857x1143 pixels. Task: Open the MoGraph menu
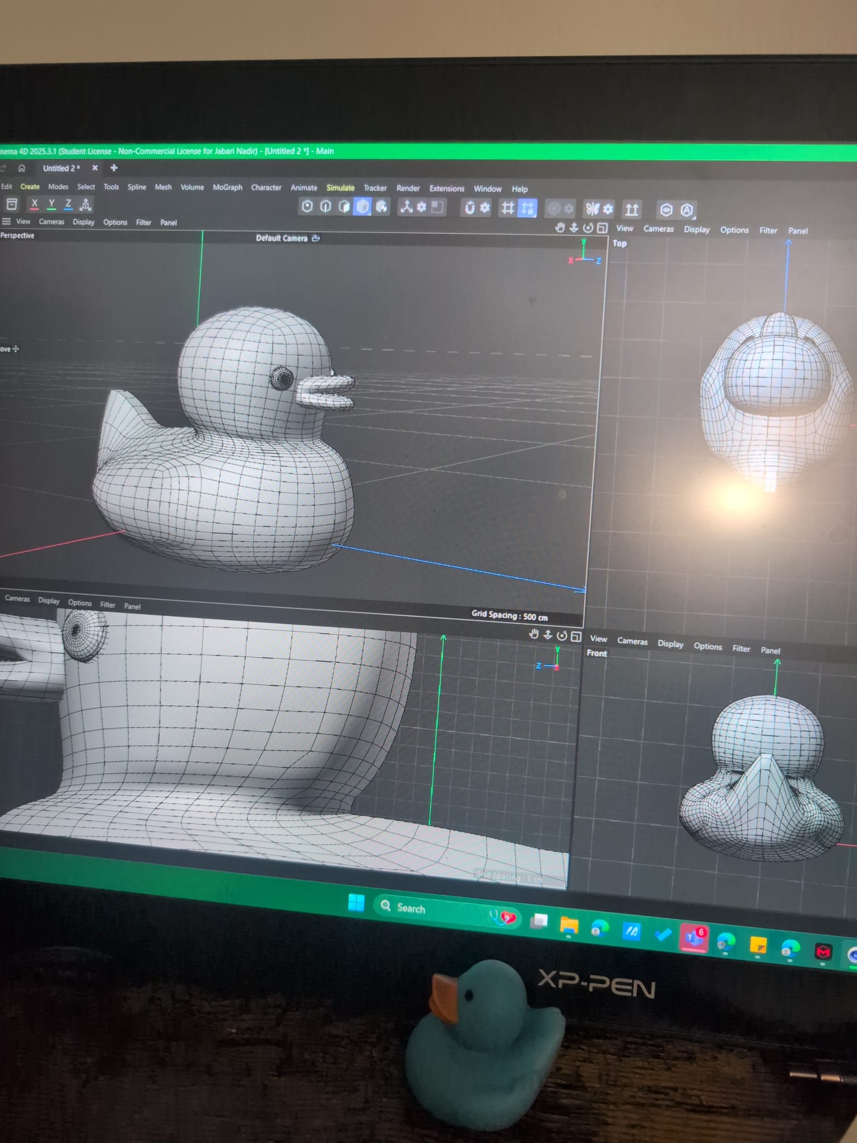227,187
